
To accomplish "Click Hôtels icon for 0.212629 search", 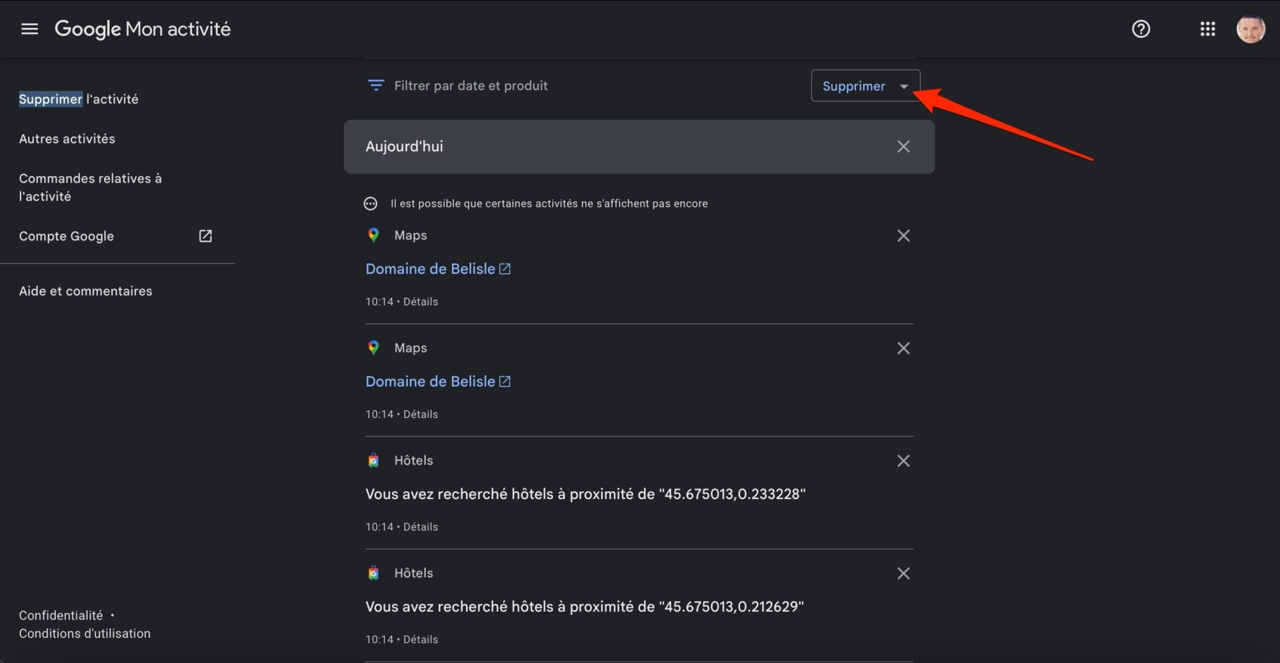I will tap(373, 573).
